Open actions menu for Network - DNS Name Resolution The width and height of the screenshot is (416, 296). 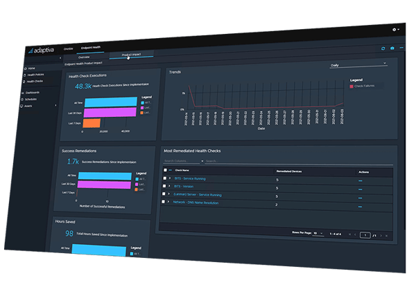click(x=360, y=207)
